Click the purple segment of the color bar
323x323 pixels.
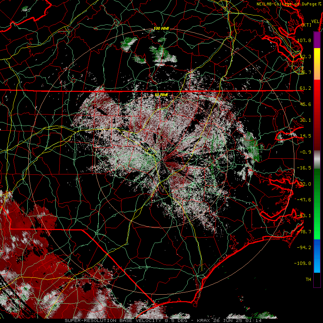317,40
